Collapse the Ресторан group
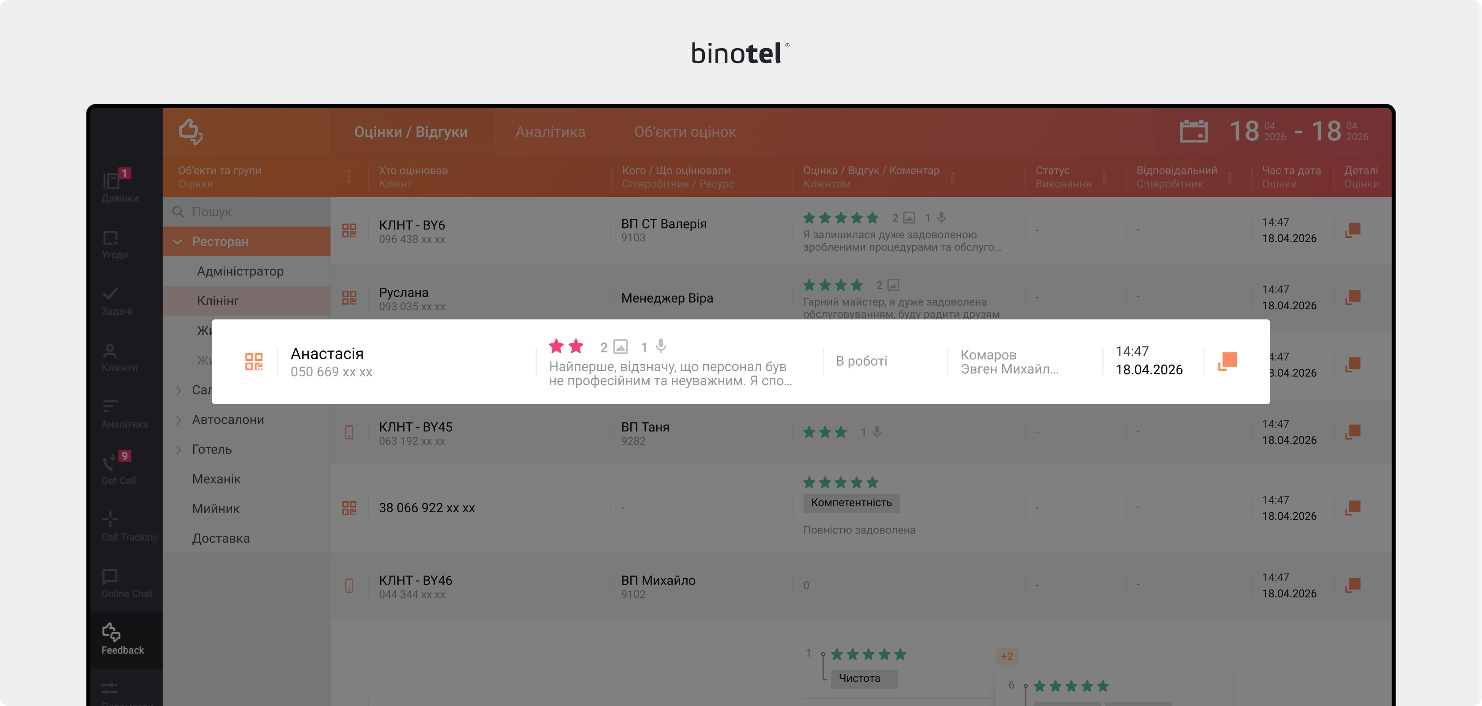1482x706 pixels. (178, 242)
